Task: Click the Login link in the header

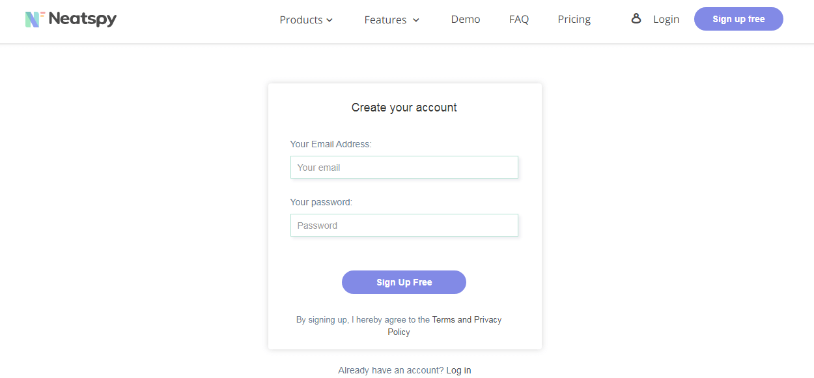Action: (x=666, y=20)
